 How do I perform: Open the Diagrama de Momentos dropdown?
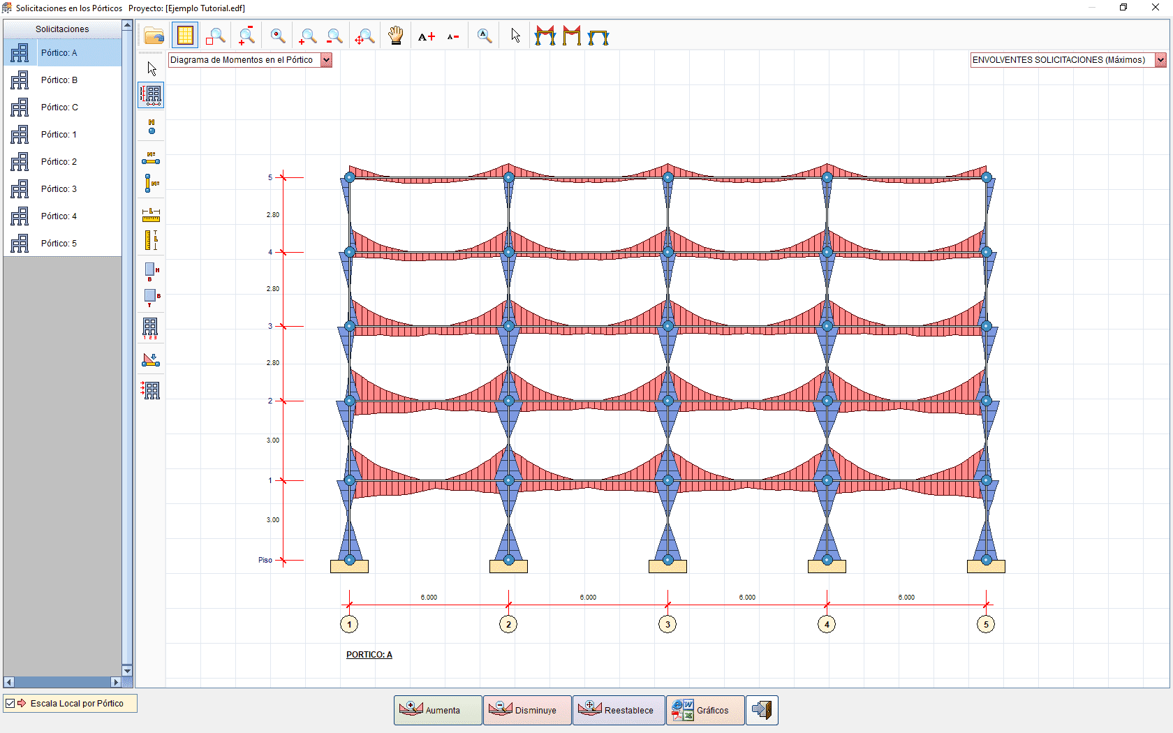click(x=325, y=60)
